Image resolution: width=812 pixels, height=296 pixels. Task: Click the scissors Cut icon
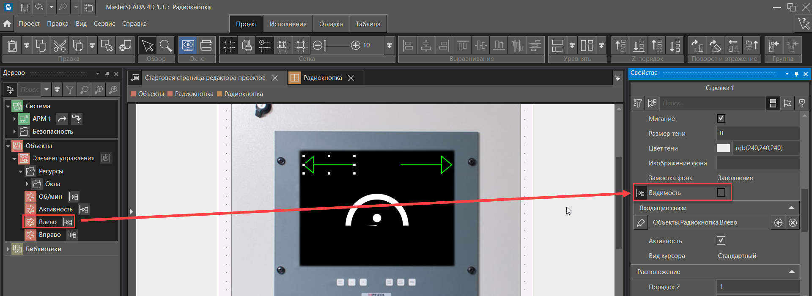[x=59, y=45]
